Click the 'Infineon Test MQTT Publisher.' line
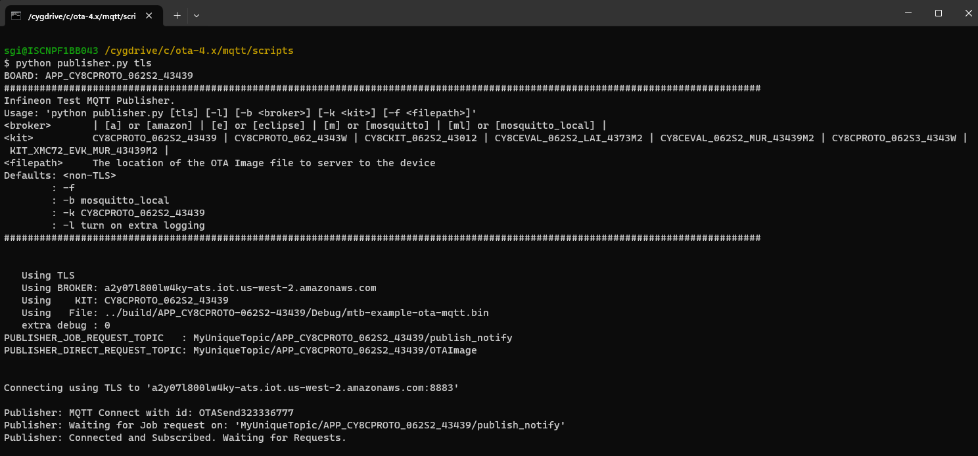 click(89, 101)
